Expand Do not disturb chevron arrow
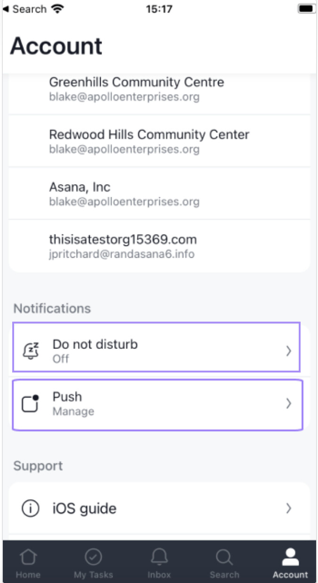 (289, 351)
